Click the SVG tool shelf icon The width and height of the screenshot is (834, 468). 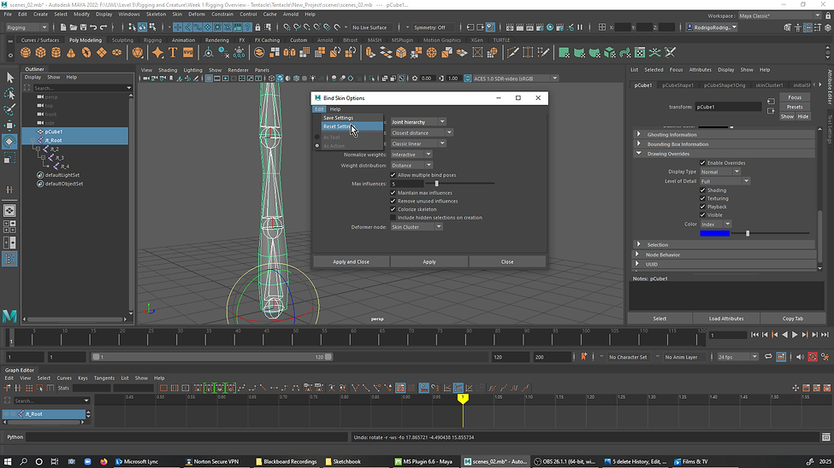coord(187,53)
